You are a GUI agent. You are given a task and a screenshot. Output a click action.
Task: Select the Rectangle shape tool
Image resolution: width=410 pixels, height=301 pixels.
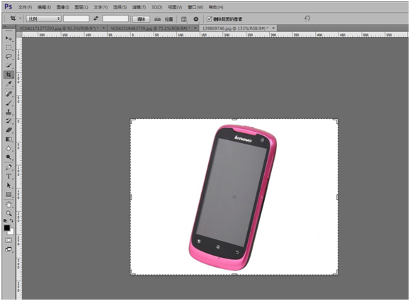click(x=9, y=195)
